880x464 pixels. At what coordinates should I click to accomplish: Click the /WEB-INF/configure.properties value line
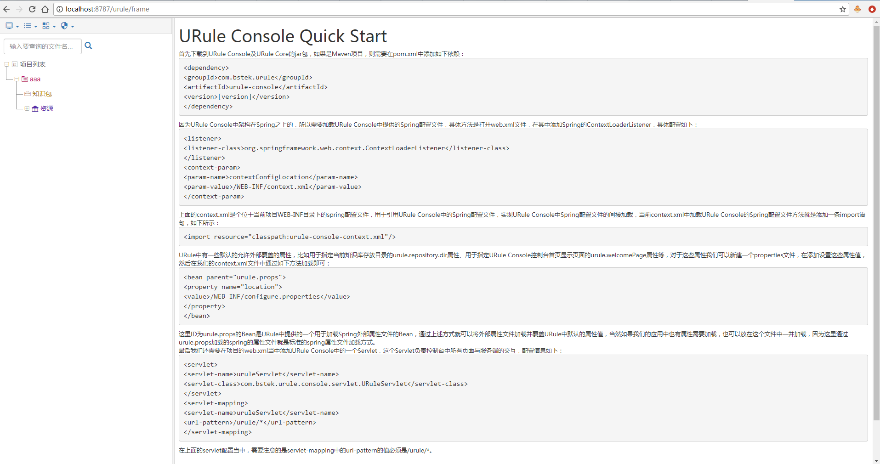point(267,296)
